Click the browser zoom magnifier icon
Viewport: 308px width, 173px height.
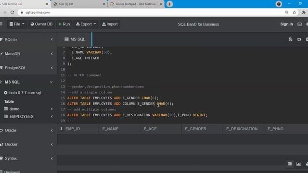[x=287, y=12]
